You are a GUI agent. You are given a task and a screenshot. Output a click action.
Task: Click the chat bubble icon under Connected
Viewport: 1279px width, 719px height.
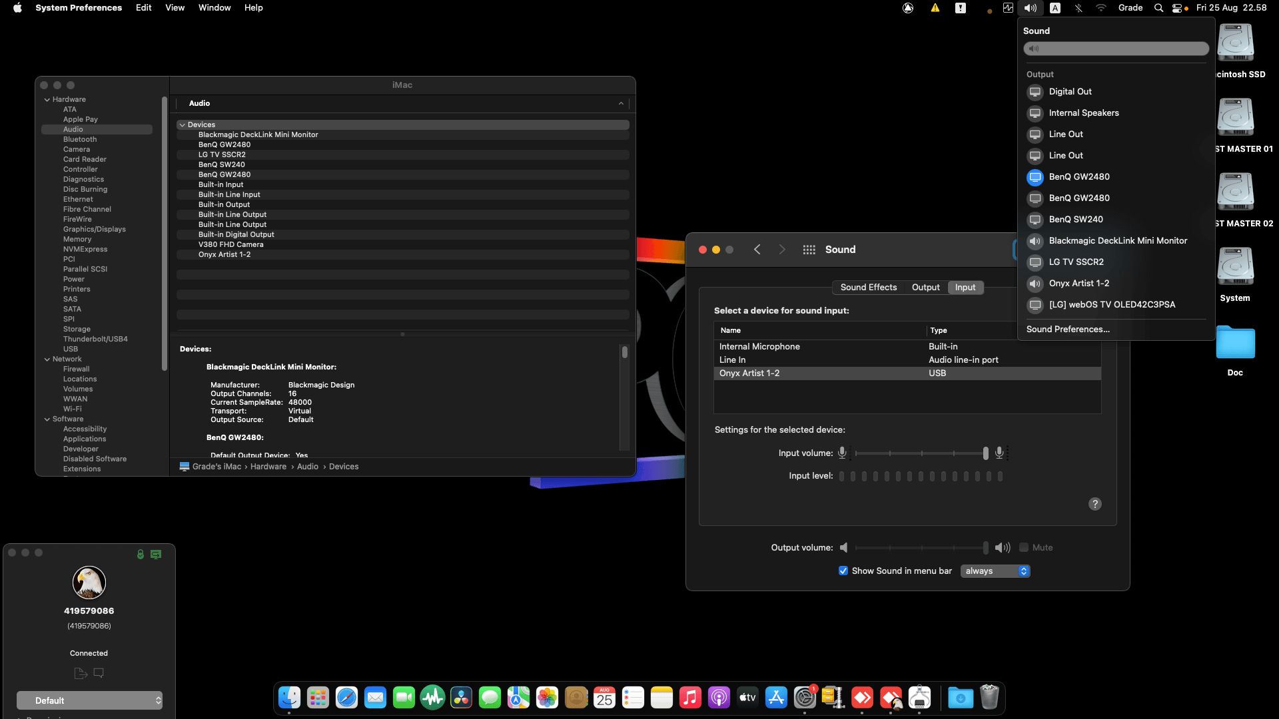(x=99, y=673)
